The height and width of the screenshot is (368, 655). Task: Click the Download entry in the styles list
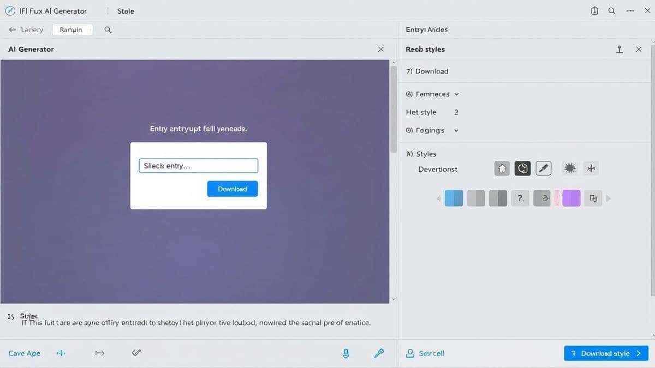pos(427,71)
